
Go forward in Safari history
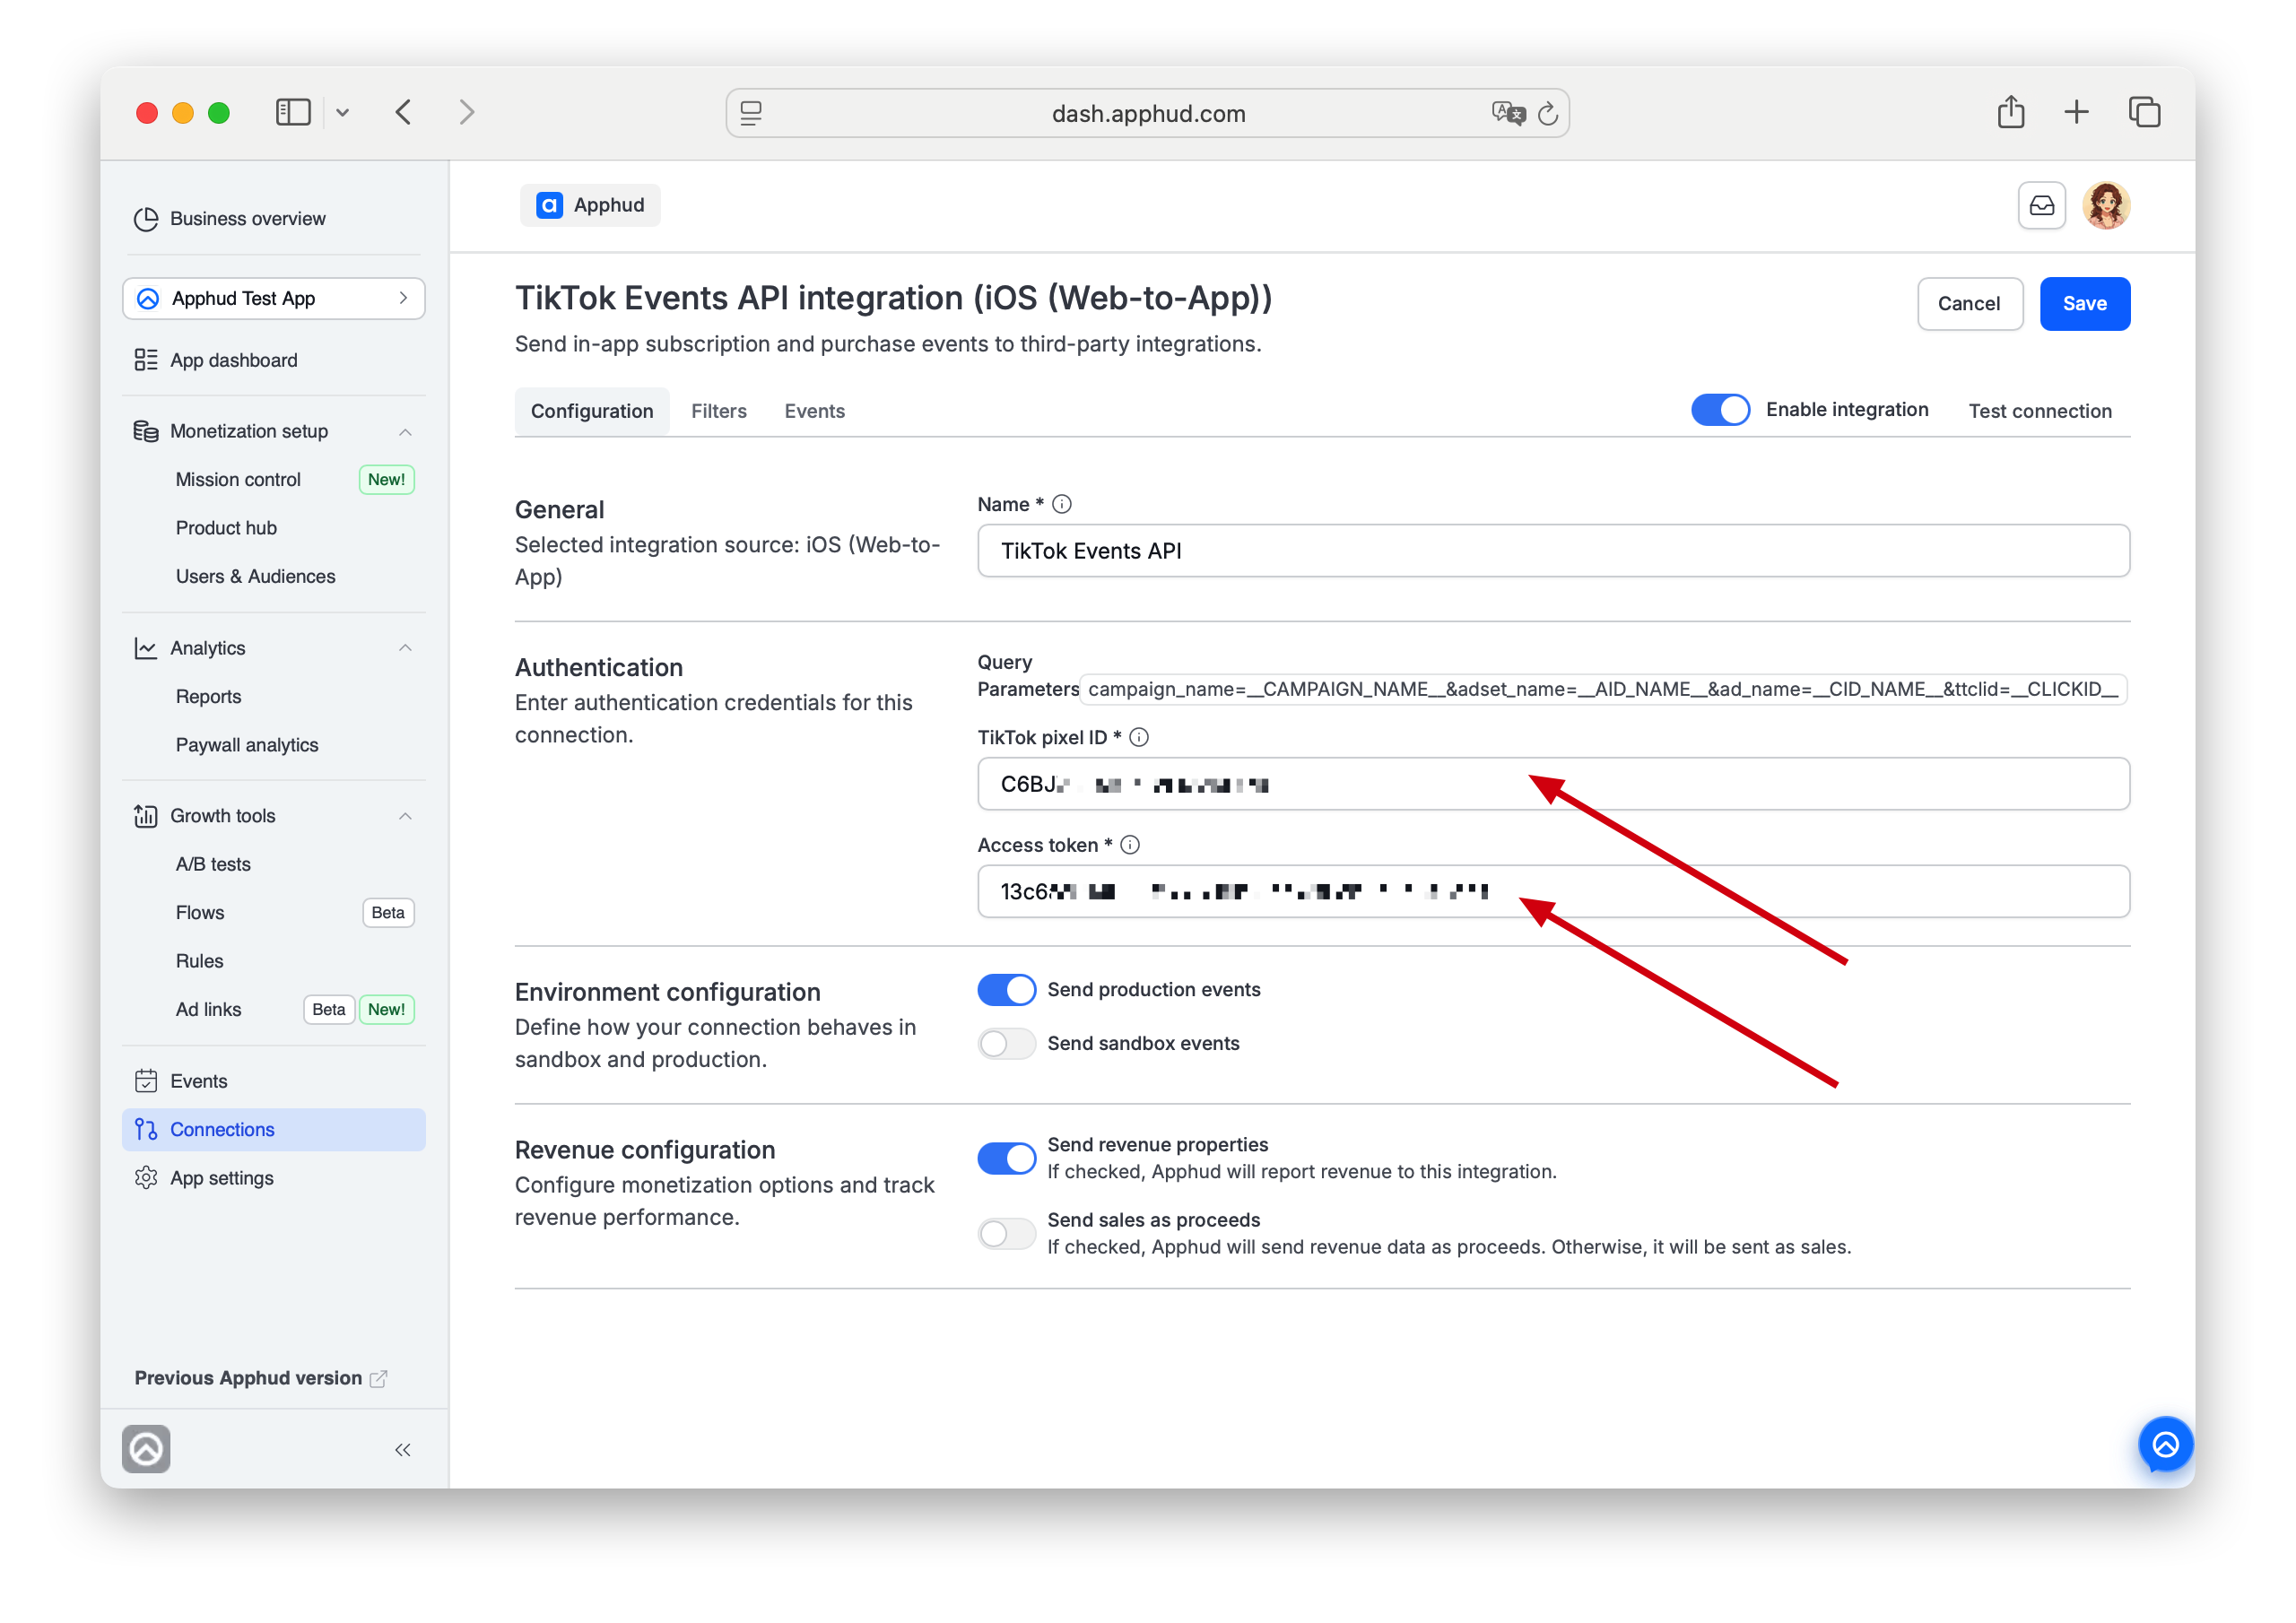466,112
